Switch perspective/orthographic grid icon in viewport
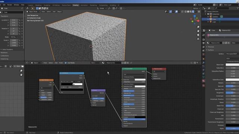The width and height of the screenshot is (239, 134). (x=198, y=39)
